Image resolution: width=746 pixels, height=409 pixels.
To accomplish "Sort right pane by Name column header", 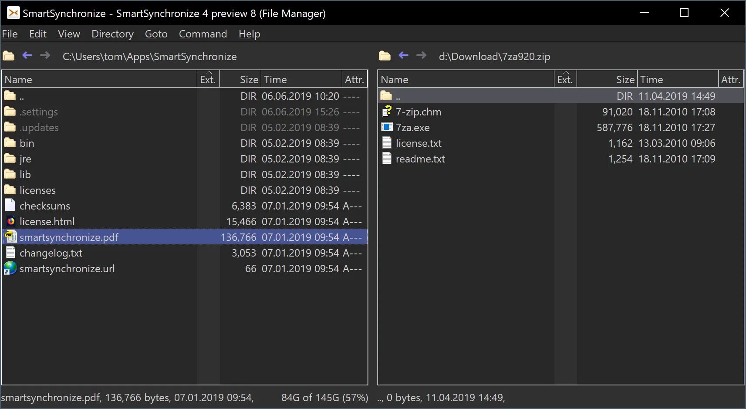I will coord(466,79).
